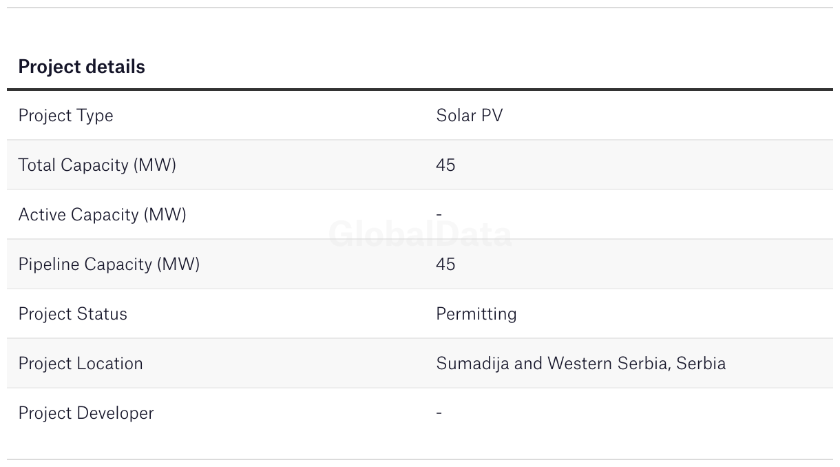
Task: Select the Pipeline Capacity (MW) label
Action: point(109,264)
